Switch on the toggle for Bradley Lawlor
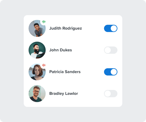Screen dimensions: 146x122 (111, 94)
